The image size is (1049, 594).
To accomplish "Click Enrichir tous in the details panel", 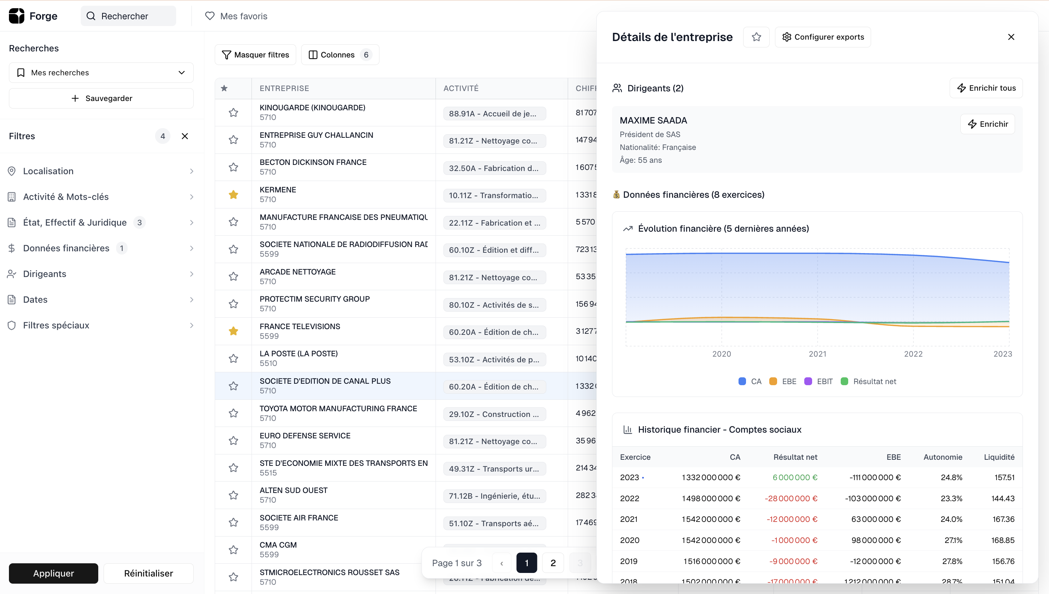I will click(x=986, y=88).
